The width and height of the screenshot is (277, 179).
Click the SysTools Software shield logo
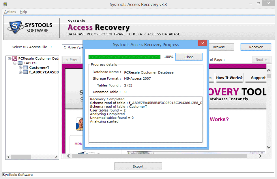coord(15,27)
